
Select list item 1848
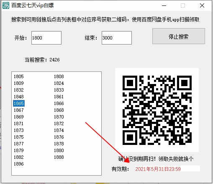[19, 97]
